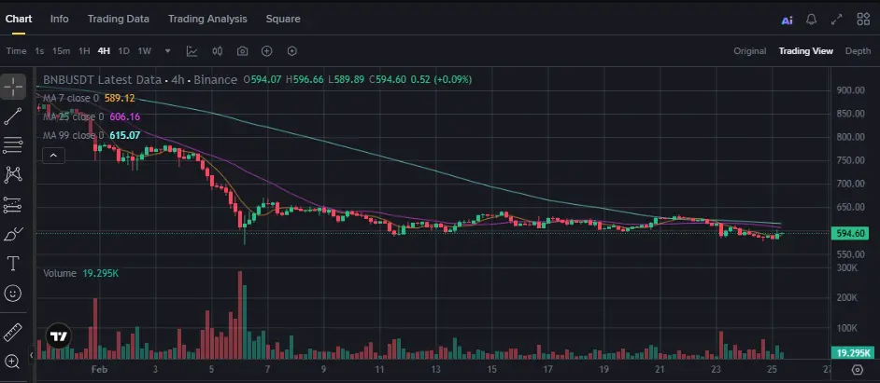Select the horizontal lines tool
The height and width of the screenshot is (383, 880).
pyautogui.click(x=12, y=145)
